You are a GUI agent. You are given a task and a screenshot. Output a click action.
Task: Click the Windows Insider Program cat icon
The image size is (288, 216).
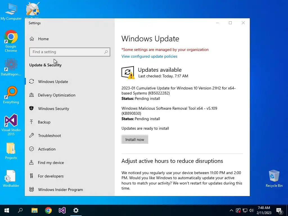click(x=31, y=189)
